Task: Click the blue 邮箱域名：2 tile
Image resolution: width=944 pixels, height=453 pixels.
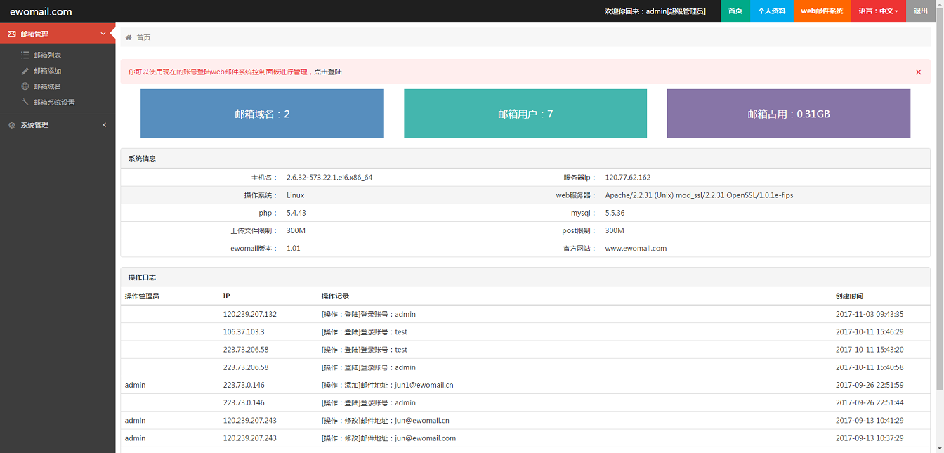Action: pyautogui.click(x=262, y=114)
